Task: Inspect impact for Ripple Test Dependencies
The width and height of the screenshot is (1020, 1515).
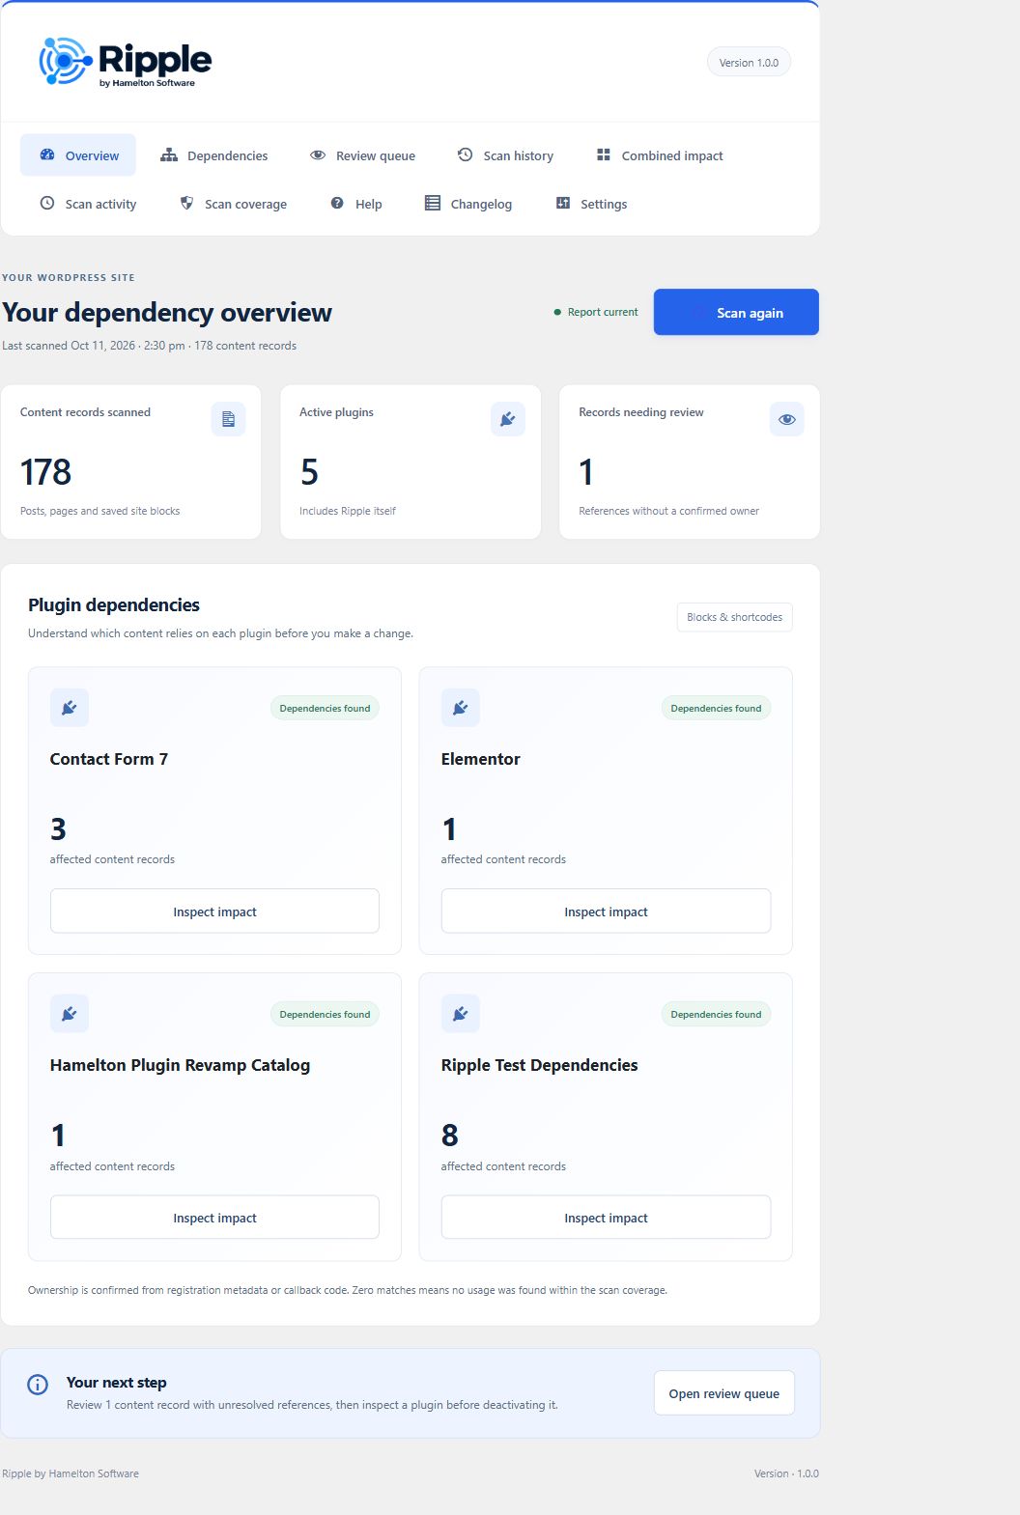Action: 606,1218
